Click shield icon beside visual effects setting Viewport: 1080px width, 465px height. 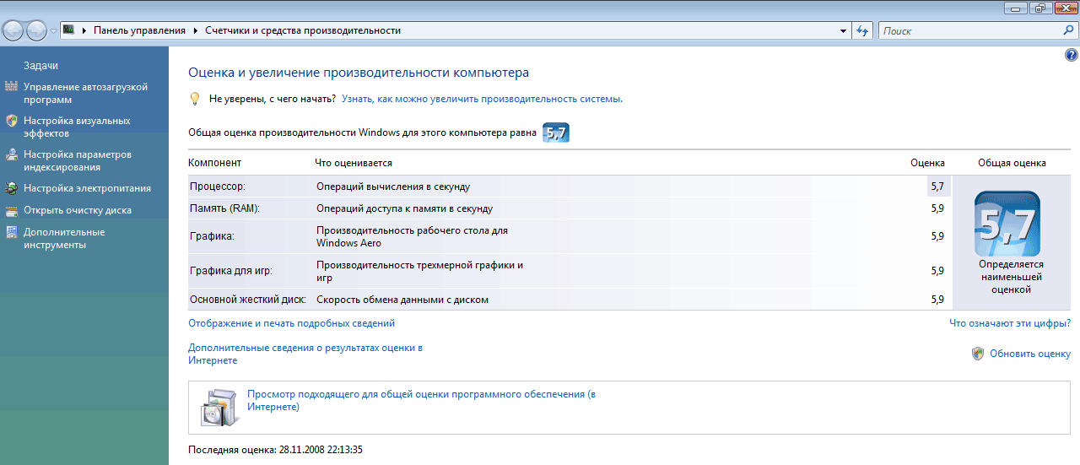click(x=11, y=121)
